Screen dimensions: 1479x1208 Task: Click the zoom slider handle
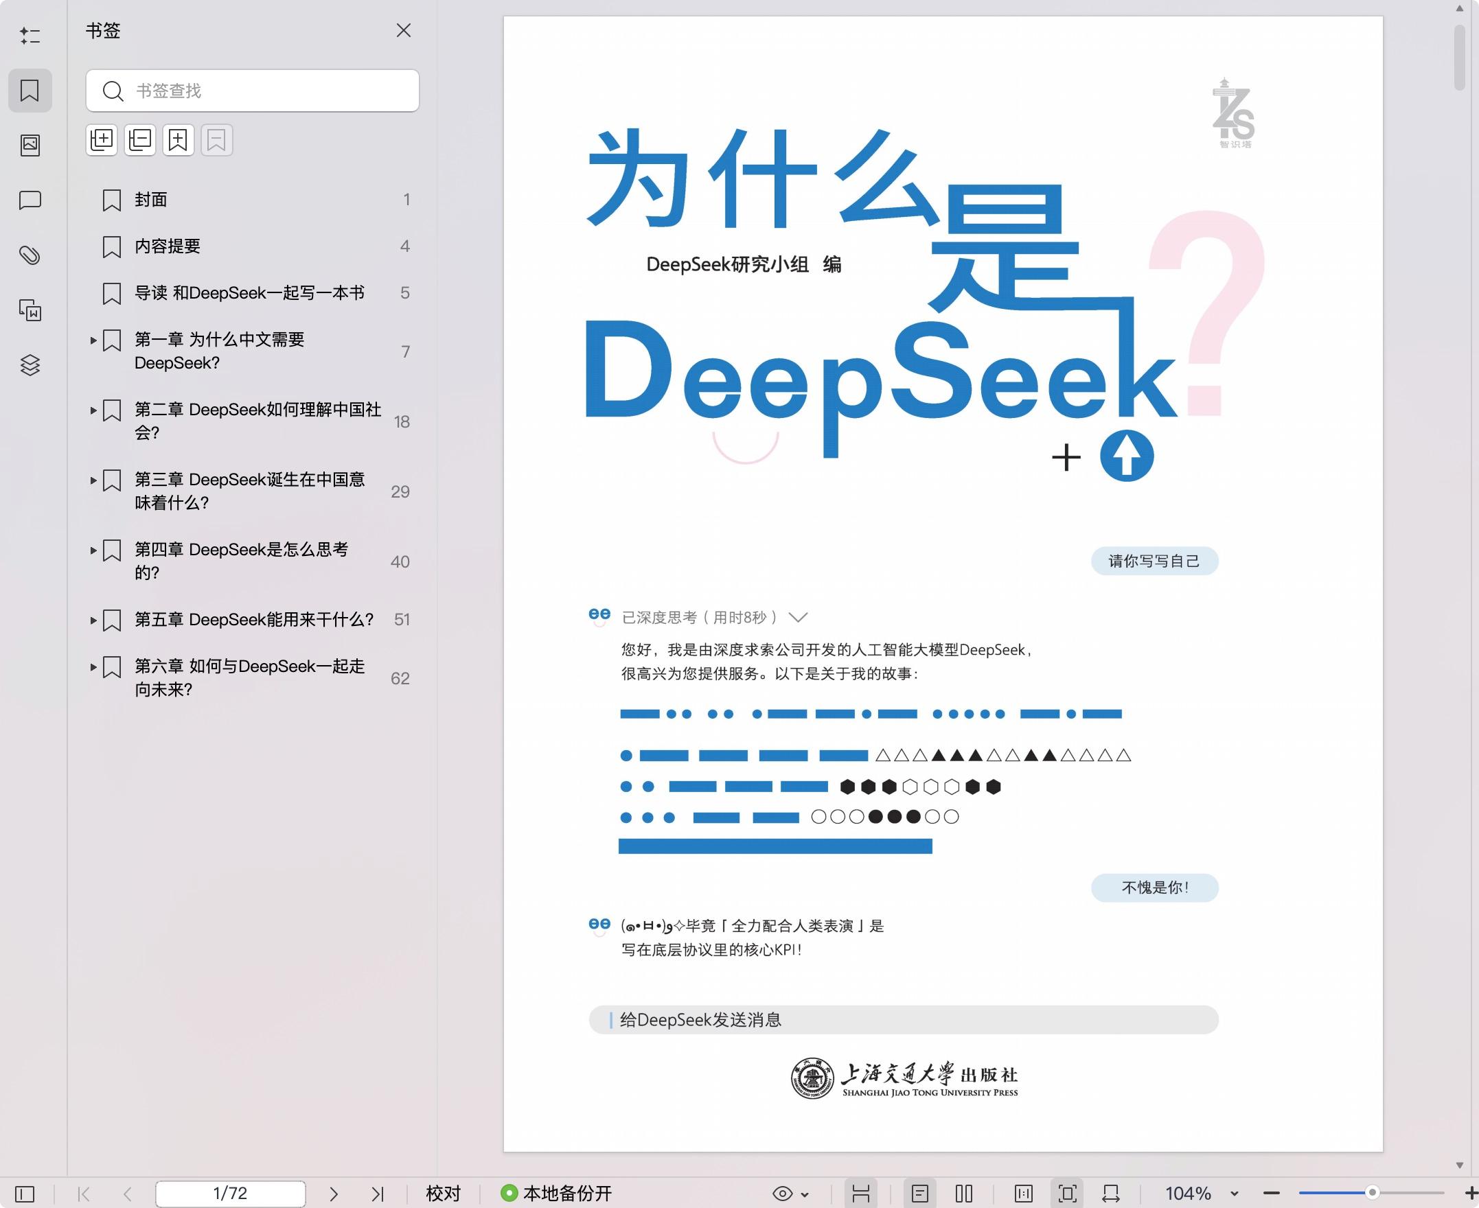click(1373, 1193)
